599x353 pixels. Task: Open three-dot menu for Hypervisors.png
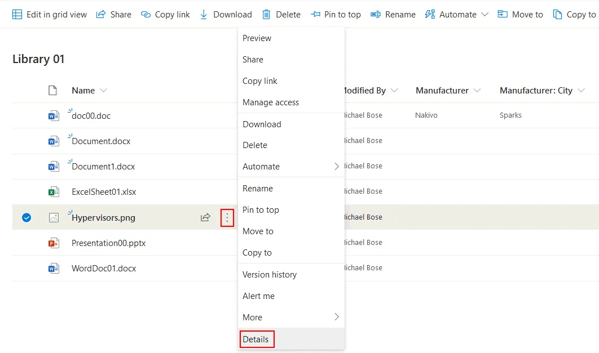pos(227,217)
